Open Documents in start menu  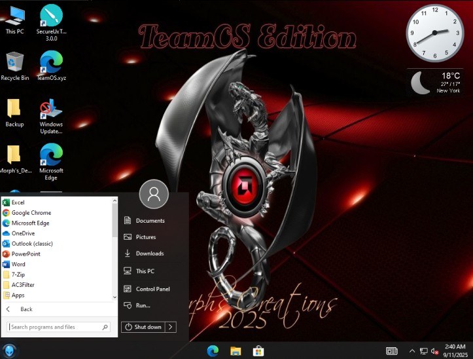(x=150, y=221)
